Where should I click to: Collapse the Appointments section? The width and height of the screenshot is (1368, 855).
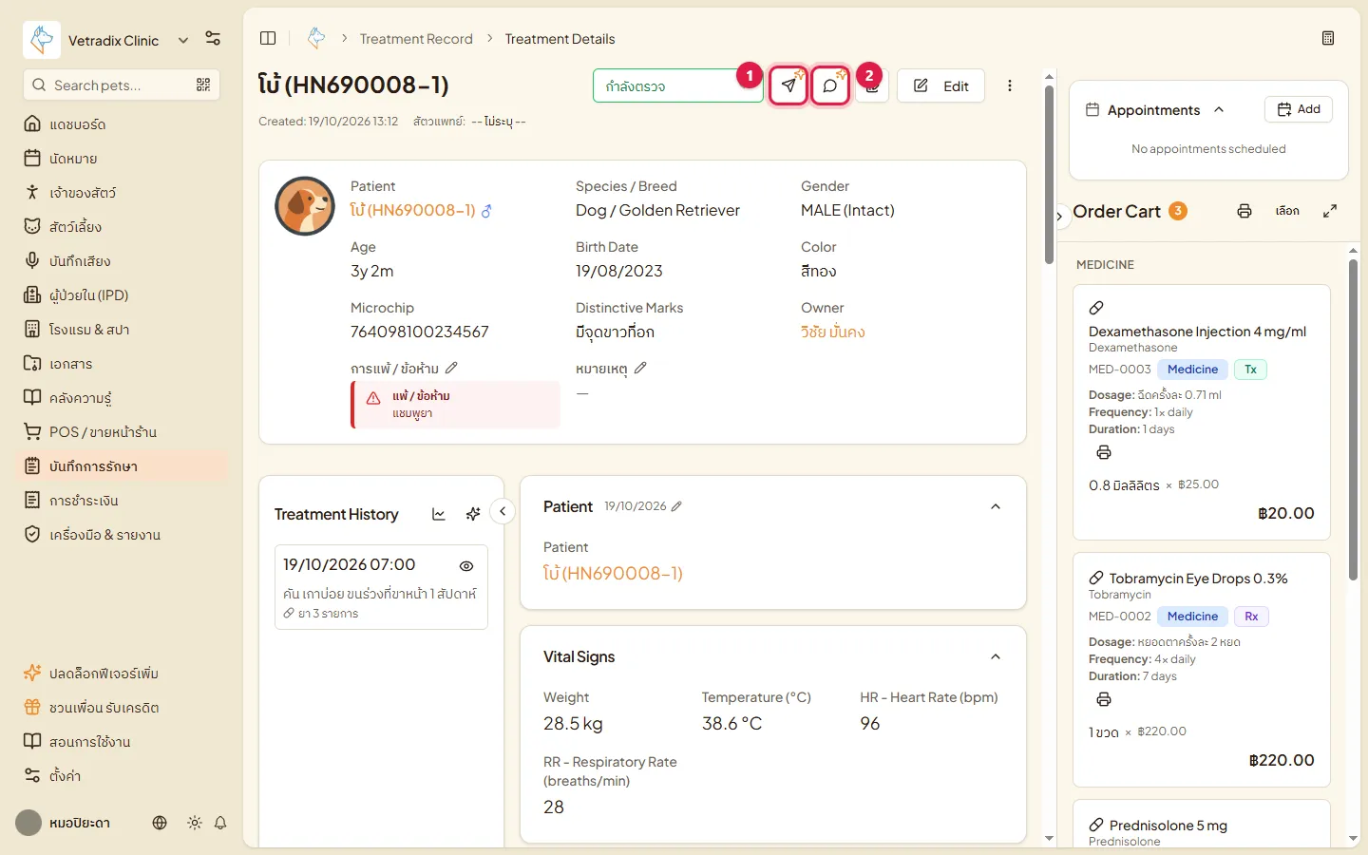tap(1219, 110)
